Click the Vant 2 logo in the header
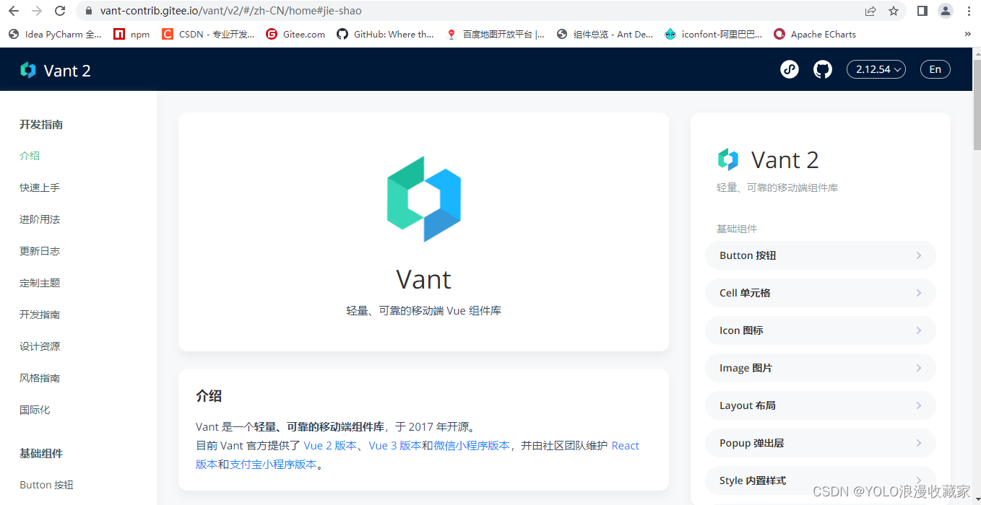Viewport: 981px width, 505px height. point(56,70)
